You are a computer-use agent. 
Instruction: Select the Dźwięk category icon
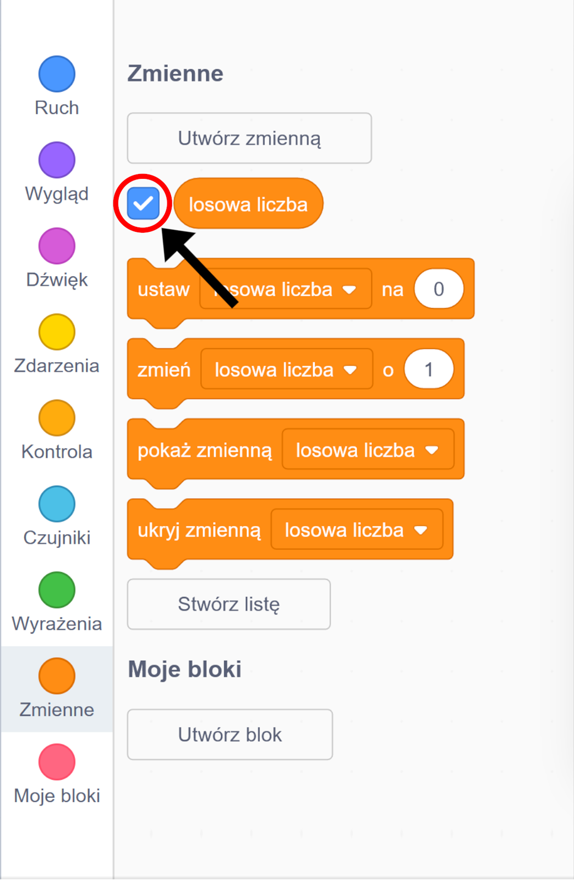[x=57, y=246]
